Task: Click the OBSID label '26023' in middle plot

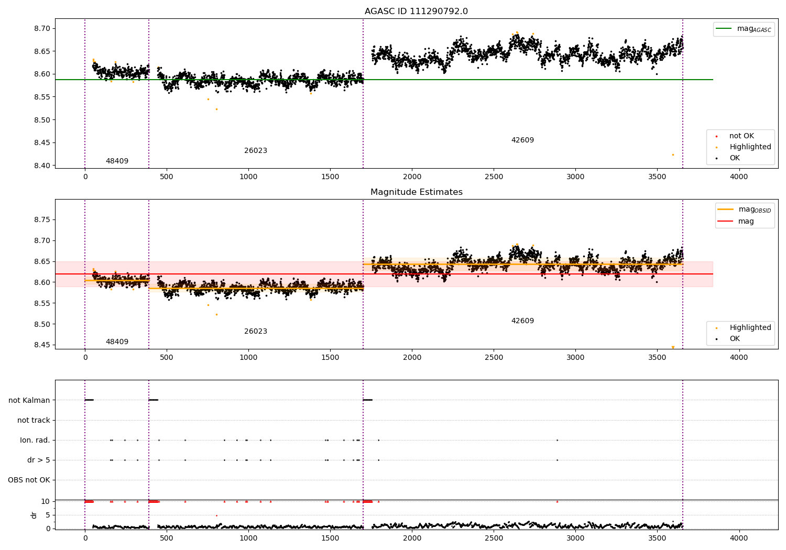Action: pos(256,332)
